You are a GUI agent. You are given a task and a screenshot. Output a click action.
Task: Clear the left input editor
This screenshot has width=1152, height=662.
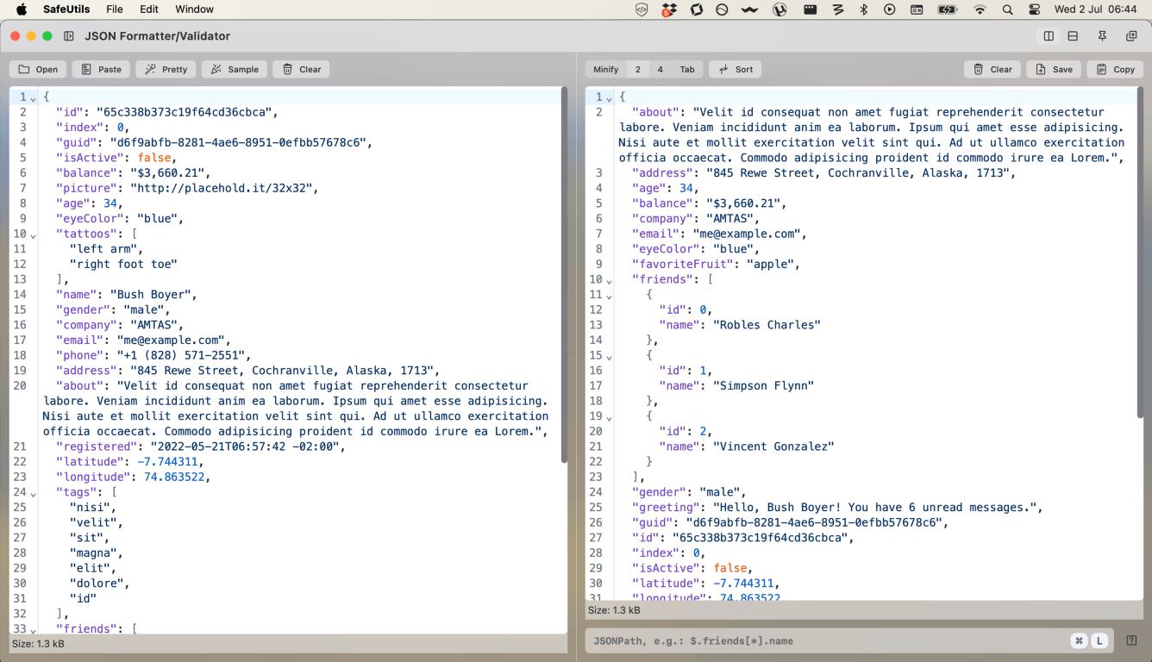[x=301, y=70]
